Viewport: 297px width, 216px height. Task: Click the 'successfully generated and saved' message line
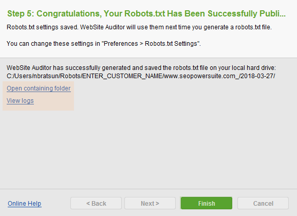point(141,68)
